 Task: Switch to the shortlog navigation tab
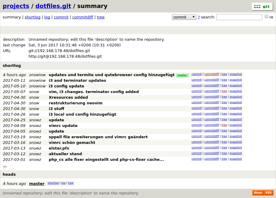click(32, 17)
